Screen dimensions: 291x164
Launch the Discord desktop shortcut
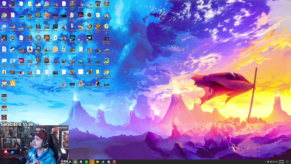(x=4, y=26)
